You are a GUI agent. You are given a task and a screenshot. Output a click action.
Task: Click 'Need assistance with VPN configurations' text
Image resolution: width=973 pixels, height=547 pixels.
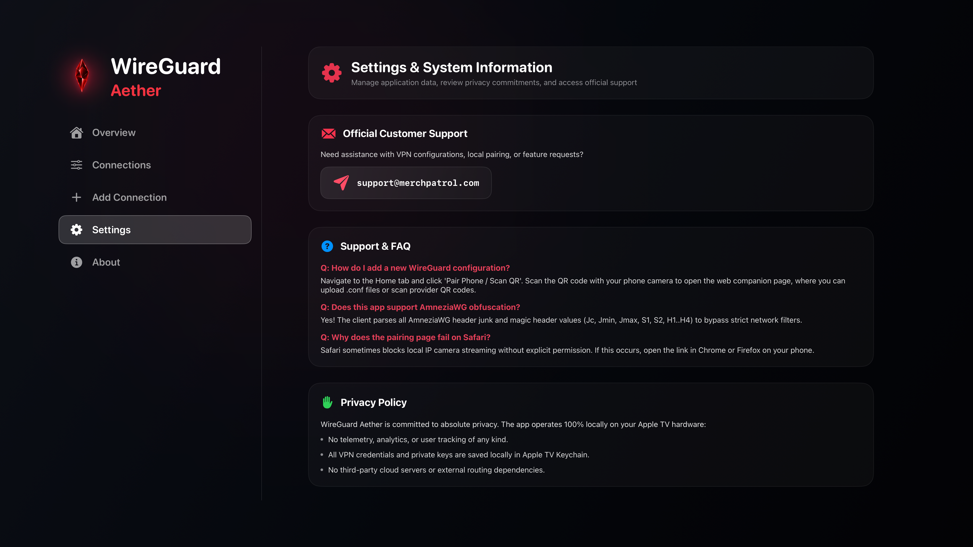tap(452, 154)
